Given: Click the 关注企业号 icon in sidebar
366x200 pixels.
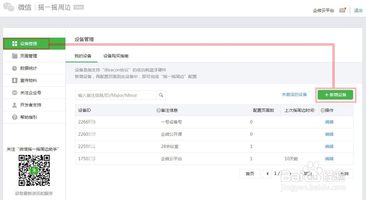Looking at the screenshot, I should [x=15, y=93].
